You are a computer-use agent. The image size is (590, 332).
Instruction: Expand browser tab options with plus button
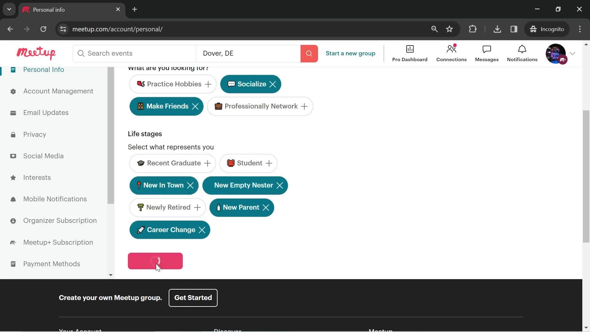(x=134, y=9)
